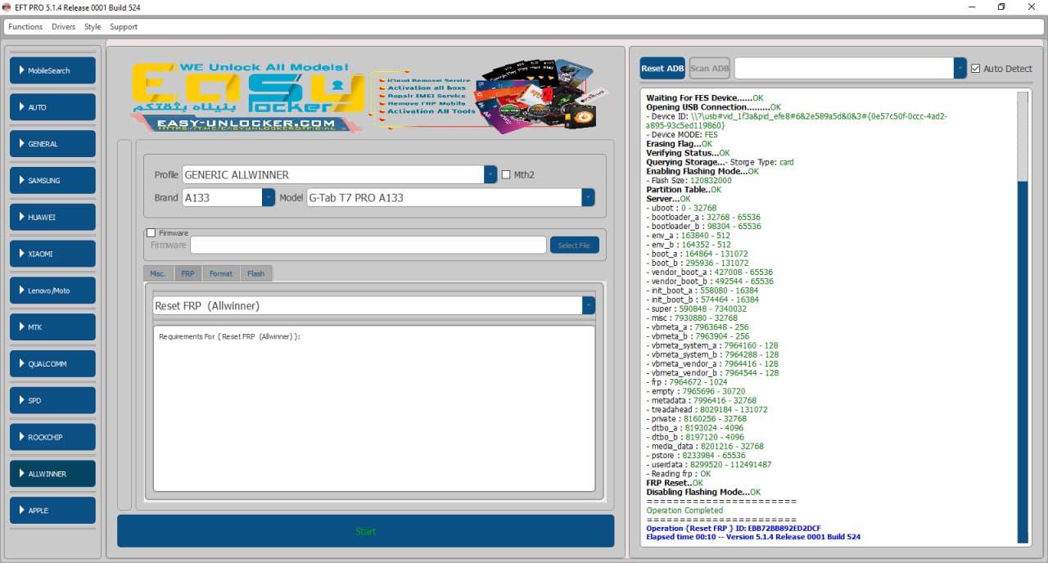Open the QUALCOMM chipset section

(52, 364)
